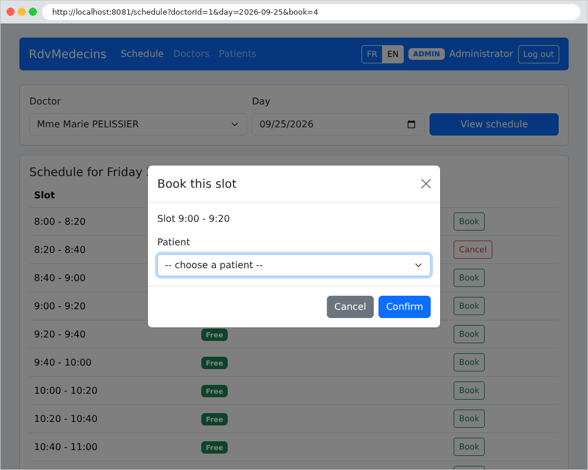Switch language to EN

coord(393,54)
